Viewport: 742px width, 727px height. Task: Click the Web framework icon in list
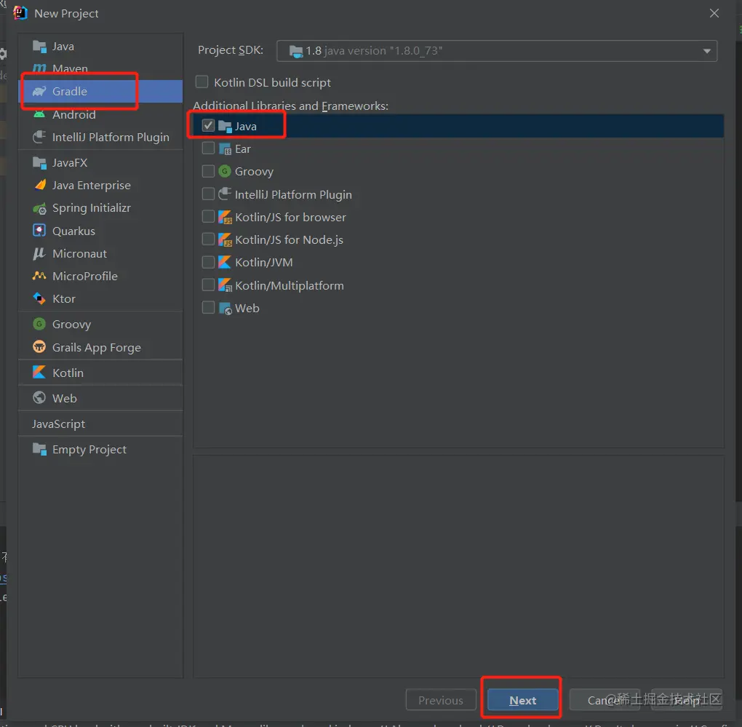pyautogui.click(x=226, y=308)
